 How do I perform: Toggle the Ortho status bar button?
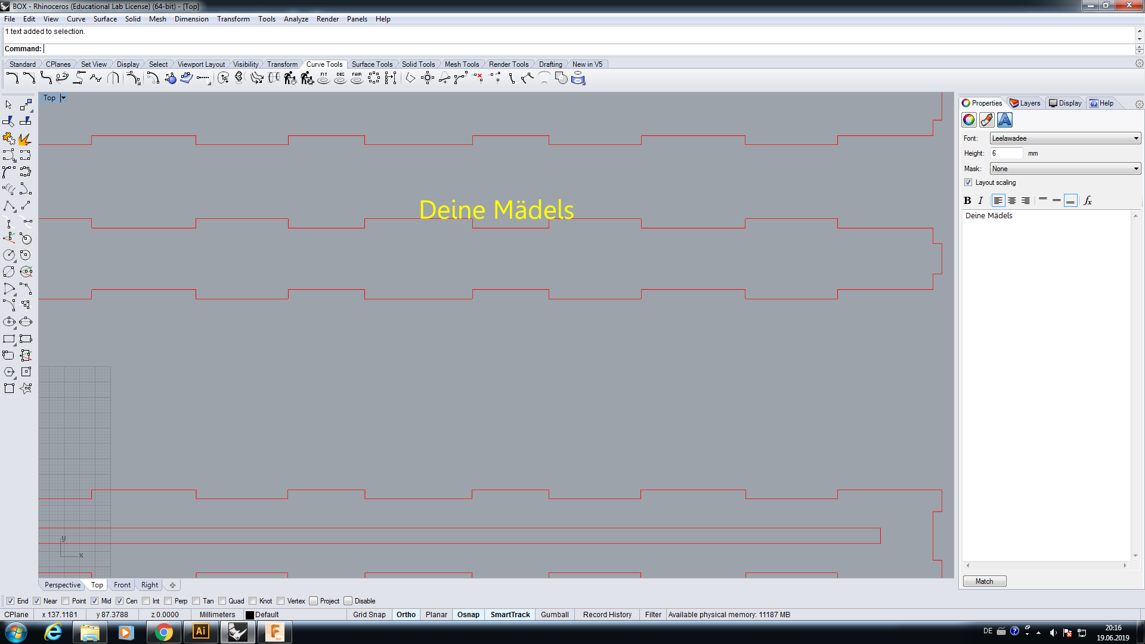406,615
